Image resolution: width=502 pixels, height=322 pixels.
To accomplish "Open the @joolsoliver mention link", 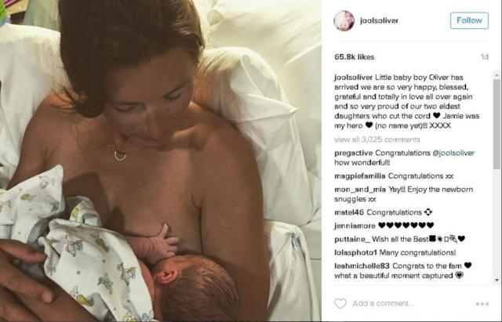I will point(453,153).
